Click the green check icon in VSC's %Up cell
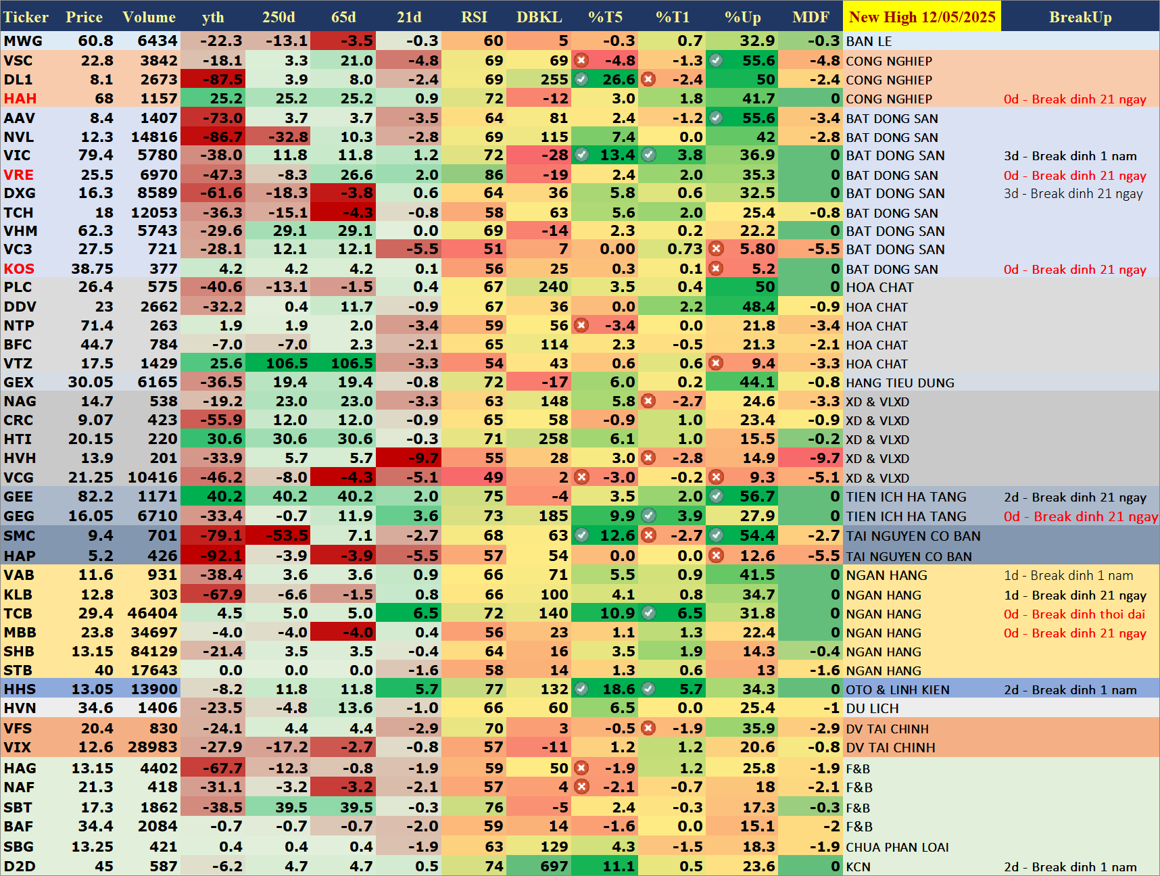The height and width of the screenshot is (876, 1160). click(716, 60)
